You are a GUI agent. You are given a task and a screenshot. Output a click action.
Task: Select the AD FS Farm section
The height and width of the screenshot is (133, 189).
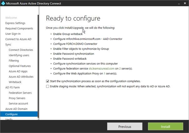(12, 87)
